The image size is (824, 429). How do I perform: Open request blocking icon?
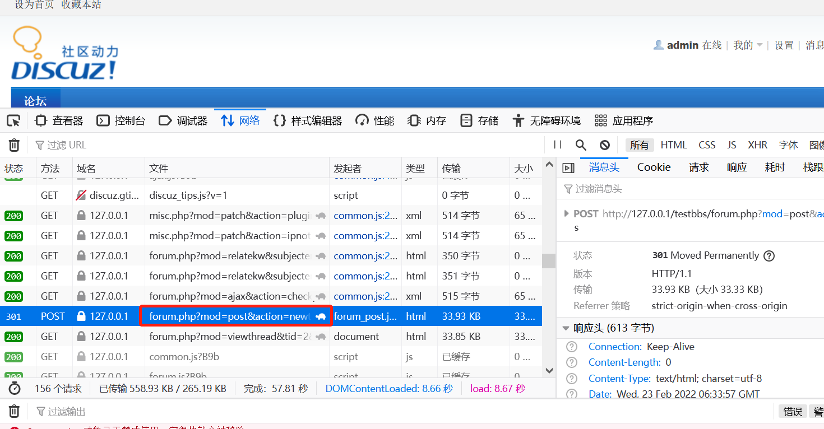604,145
